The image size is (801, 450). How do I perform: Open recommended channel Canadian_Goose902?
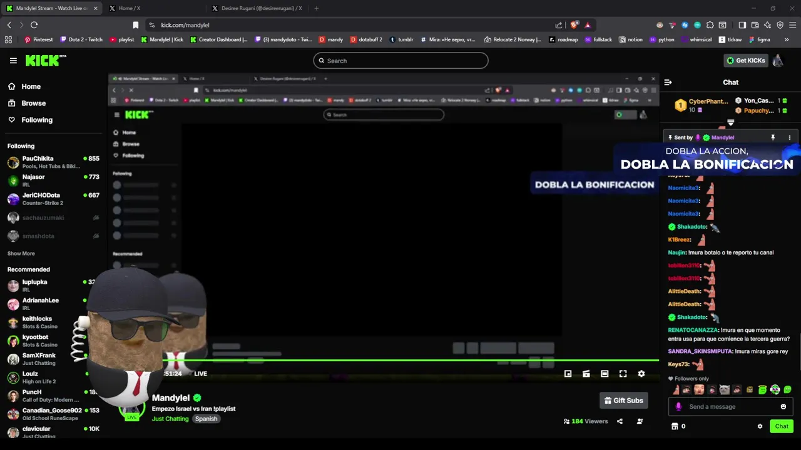[53, 414]
